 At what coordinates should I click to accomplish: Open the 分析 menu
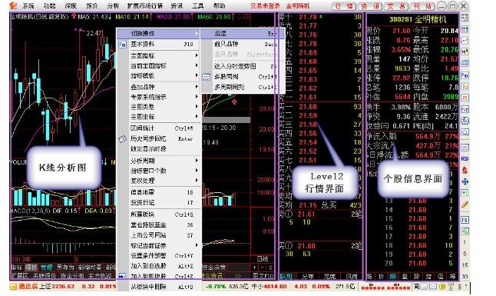pyautogui.click(x=113, y=5)
